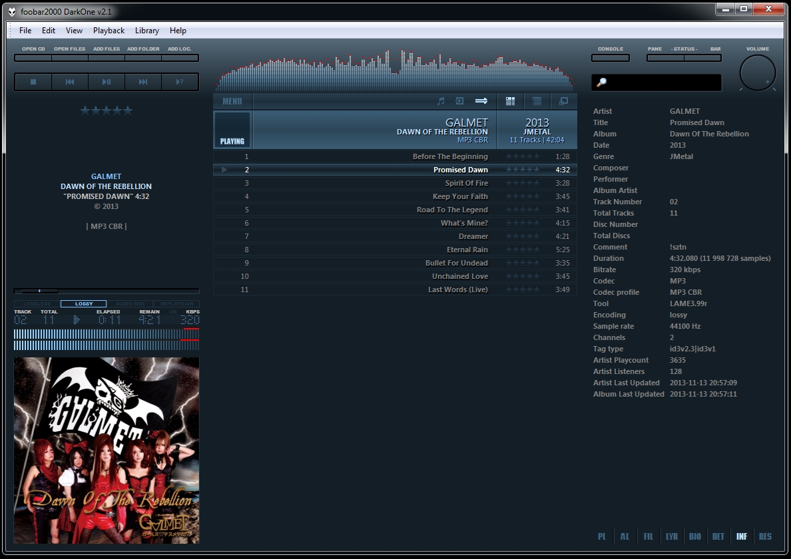Click the overlapping windows icon in playlist toolbar
This screenshot has width=791, height=559.
coord(563,101)
